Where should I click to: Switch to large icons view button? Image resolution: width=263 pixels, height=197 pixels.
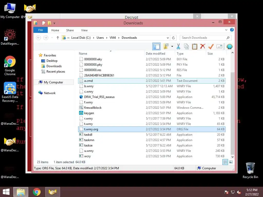coord(231,162)
